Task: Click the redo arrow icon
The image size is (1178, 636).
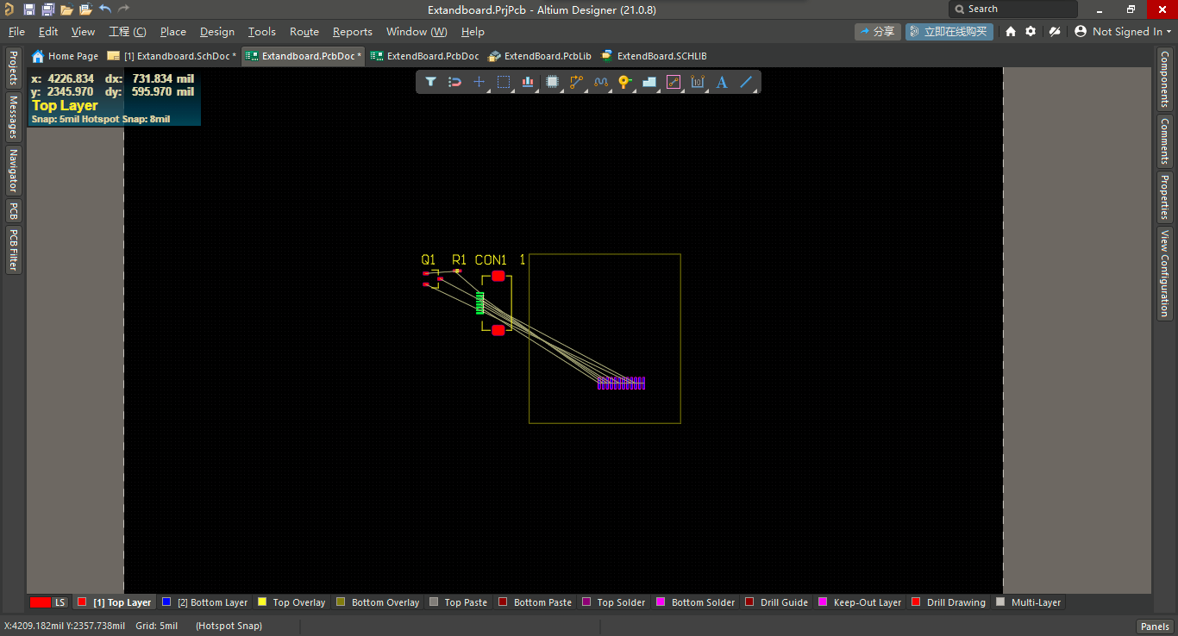Action: 123,9
